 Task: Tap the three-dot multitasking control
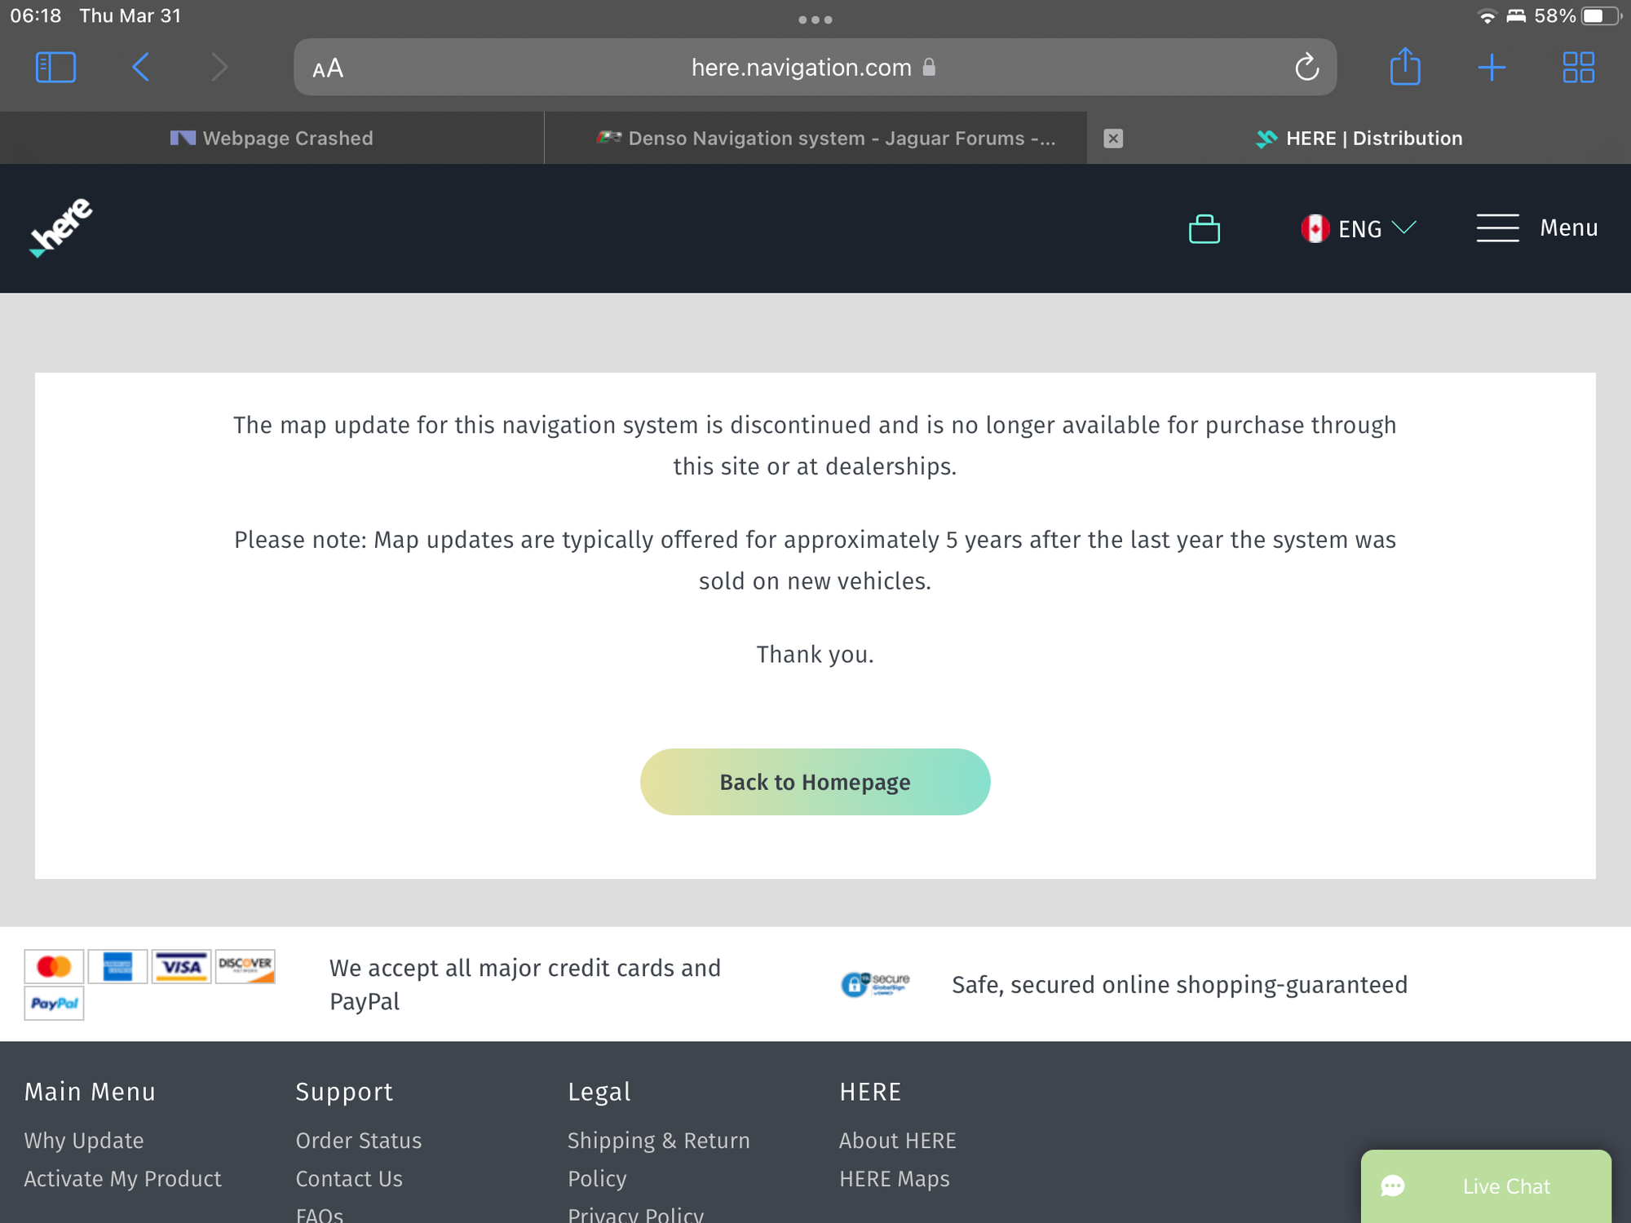tap(815, 20)
